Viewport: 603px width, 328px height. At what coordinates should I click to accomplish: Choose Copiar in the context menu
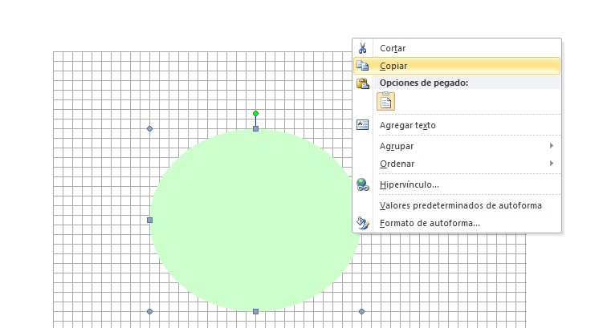[457, 66]
